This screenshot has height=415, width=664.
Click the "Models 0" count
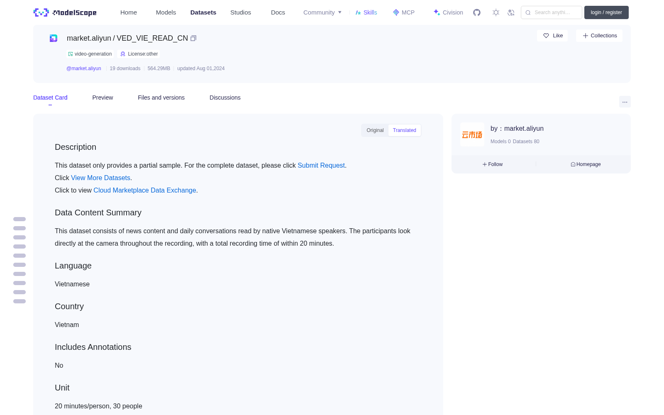[x=500, y=142]
